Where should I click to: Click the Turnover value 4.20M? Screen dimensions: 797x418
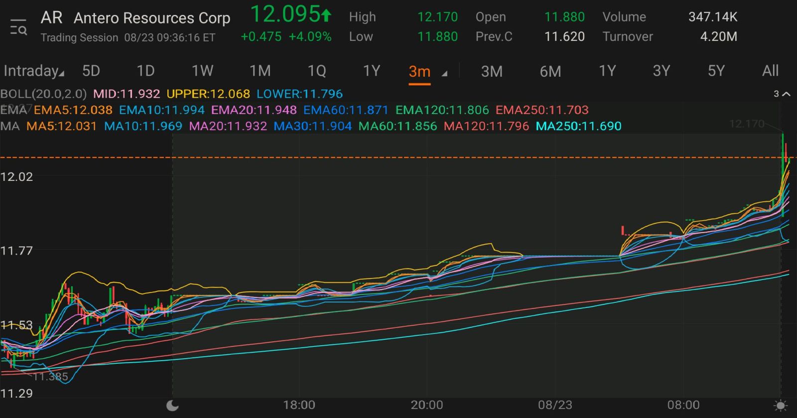pyautogui.click(x=719, y=36)
